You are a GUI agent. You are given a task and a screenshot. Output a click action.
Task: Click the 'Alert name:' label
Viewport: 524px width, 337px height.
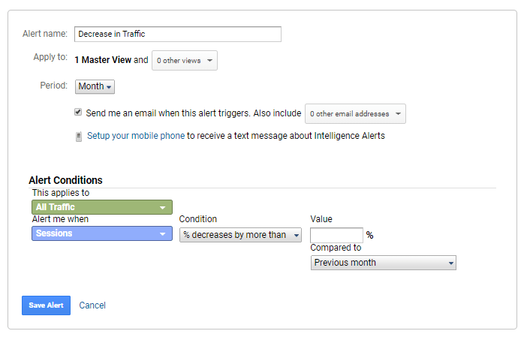tap(46, 34)
